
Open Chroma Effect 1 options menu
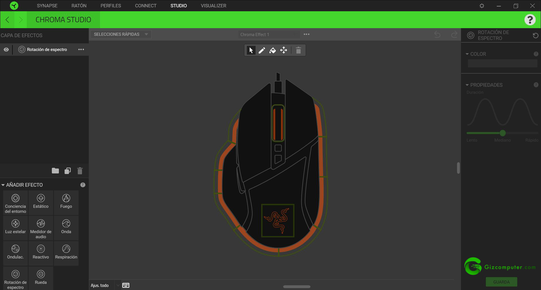coord(307,34)
